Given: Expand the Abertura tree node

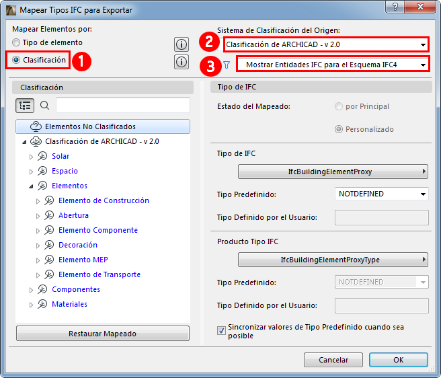Looking at the screenshot, I should point(38,216).
